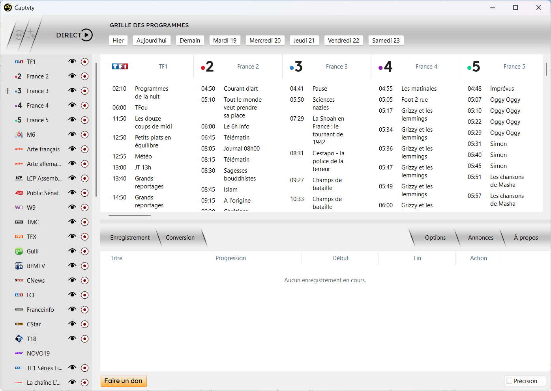Click the rewind/replay icon in header
The width and height of the screenshot is (551, 391).
coord(19,35)
